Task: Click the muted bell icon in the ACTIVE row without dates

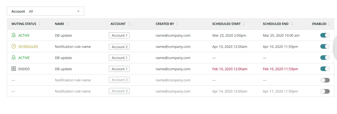Action: coord(14,58)
